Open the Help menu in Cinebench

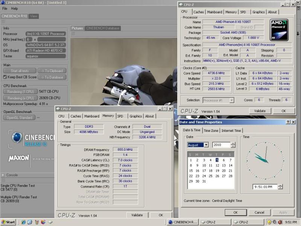coord(14,8)
